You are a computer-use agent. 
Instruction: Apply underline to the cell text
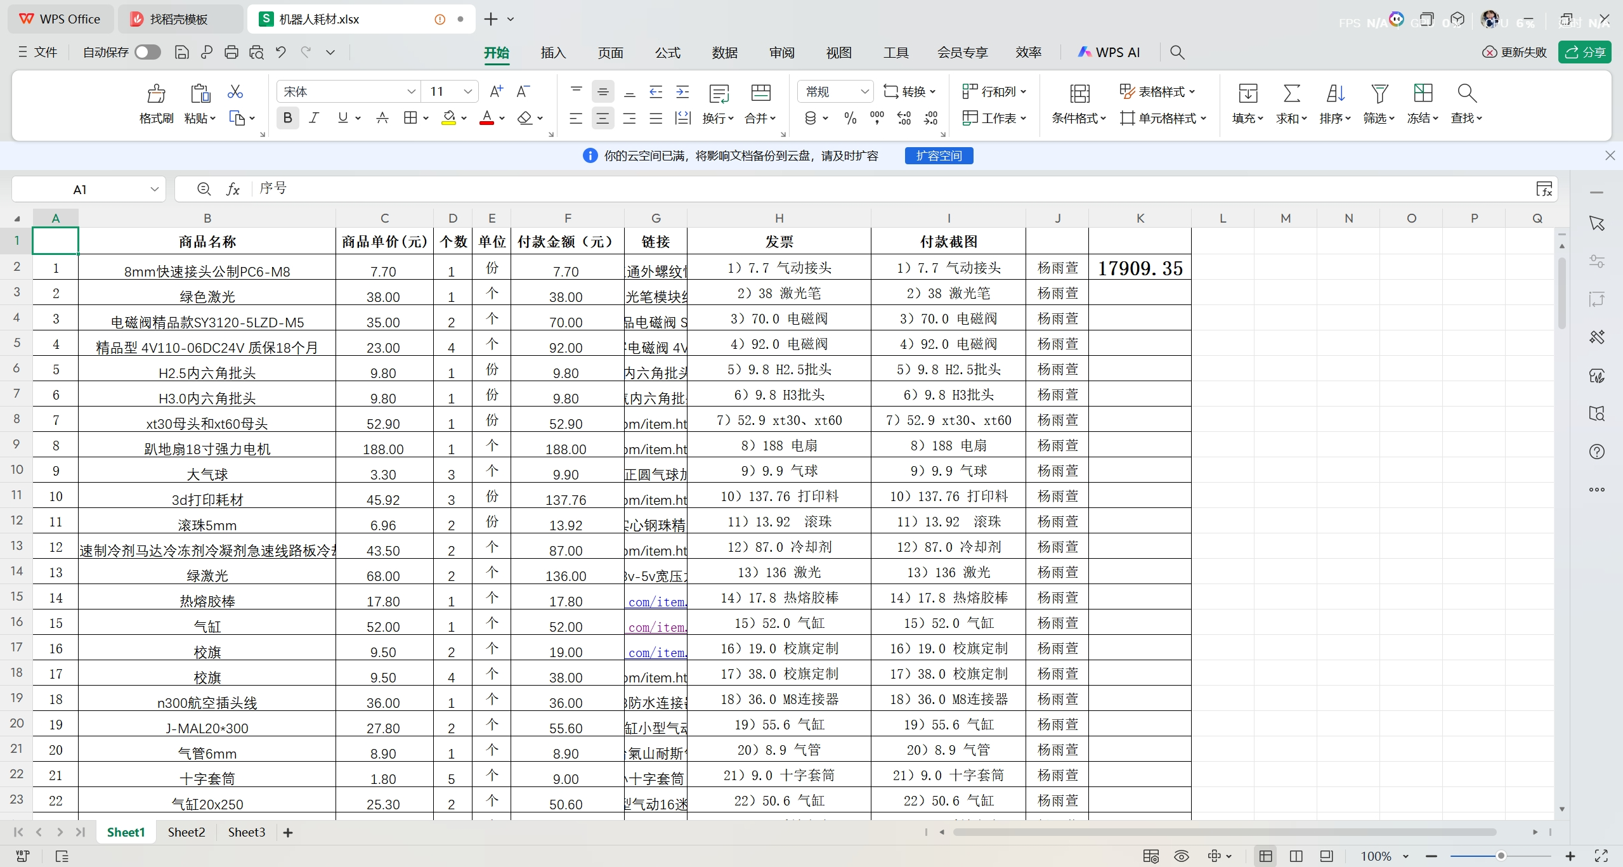point(342,117)
